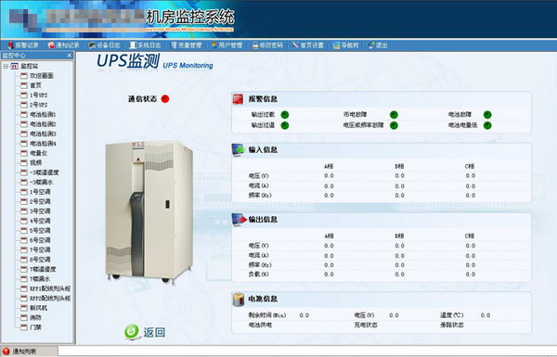Click 修改密码 change password

tap(267, 45)
